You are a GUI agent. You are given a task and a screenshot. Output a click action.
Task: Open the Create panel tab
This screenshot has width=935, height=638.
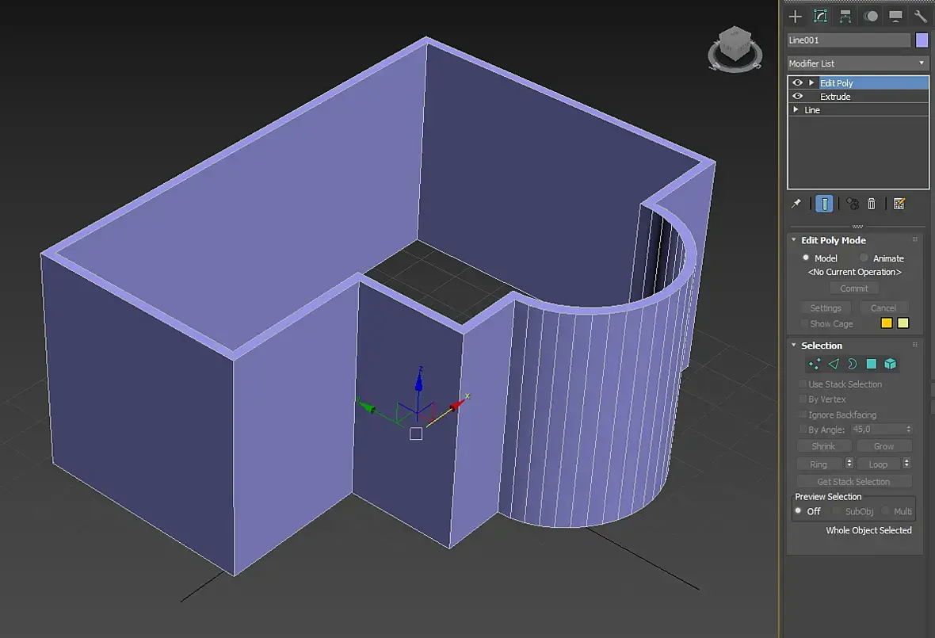pos(796,17)
